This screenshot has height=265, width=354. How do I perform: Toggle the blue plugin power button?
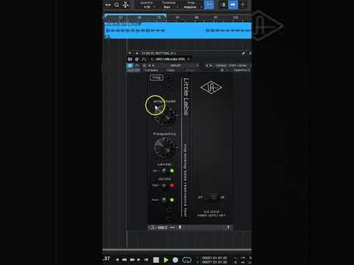130,66
